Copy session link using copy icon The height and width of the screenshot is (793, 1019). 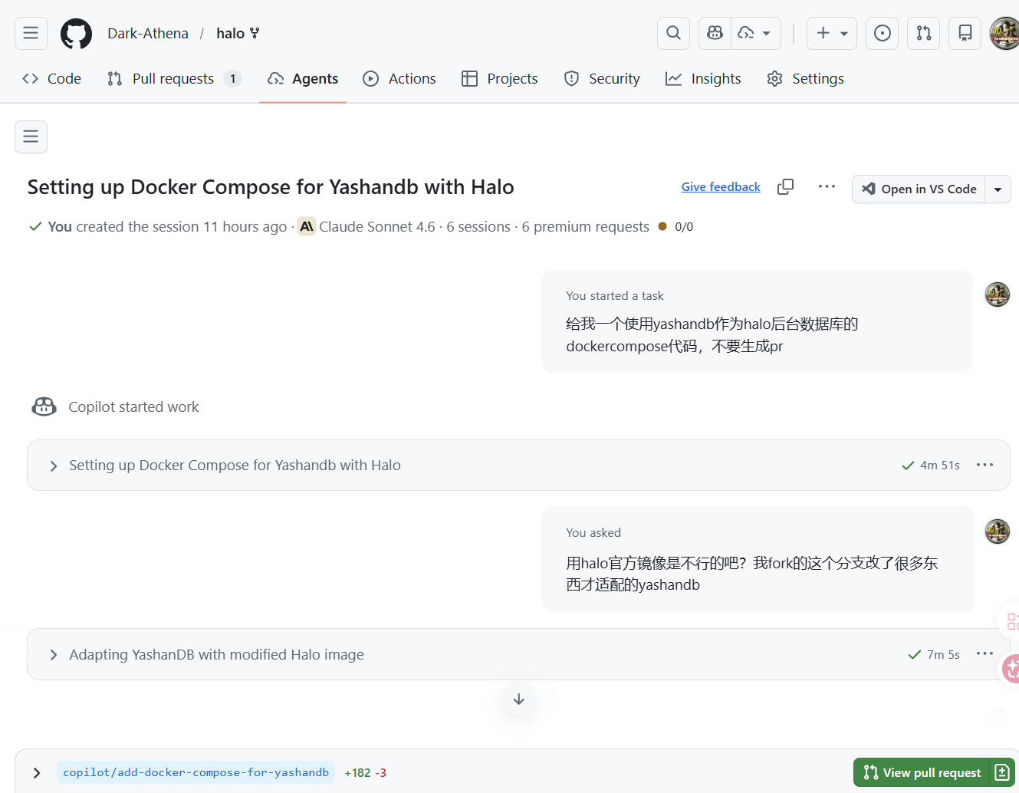785,187
